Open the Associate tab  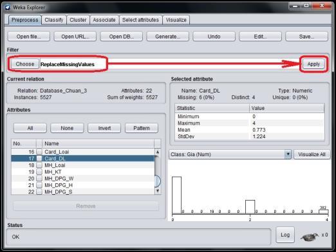pos(104,20)
